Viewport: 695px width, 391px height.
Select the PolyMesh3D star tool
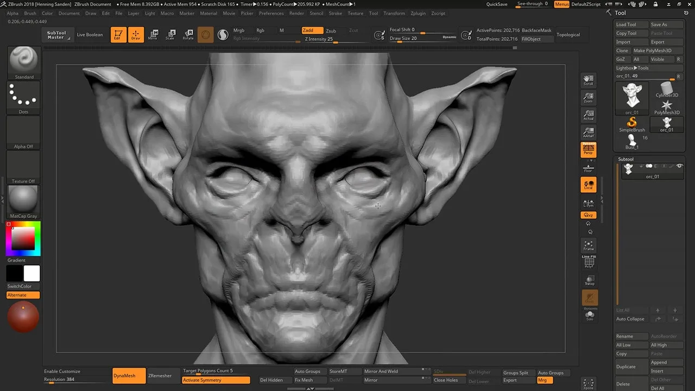(667, 106)
